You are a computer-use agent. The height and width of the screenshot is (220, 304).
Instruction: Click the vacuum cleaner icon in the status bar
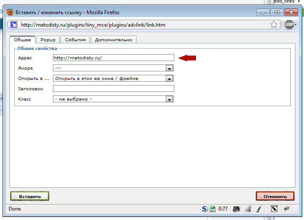tap(259, 209)
